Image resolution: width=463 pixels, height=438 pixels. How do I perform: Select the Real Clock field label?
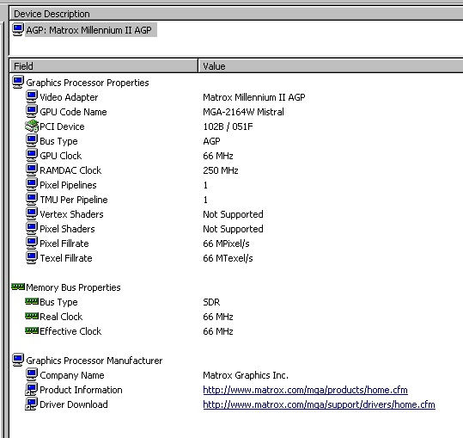[61, 317]
